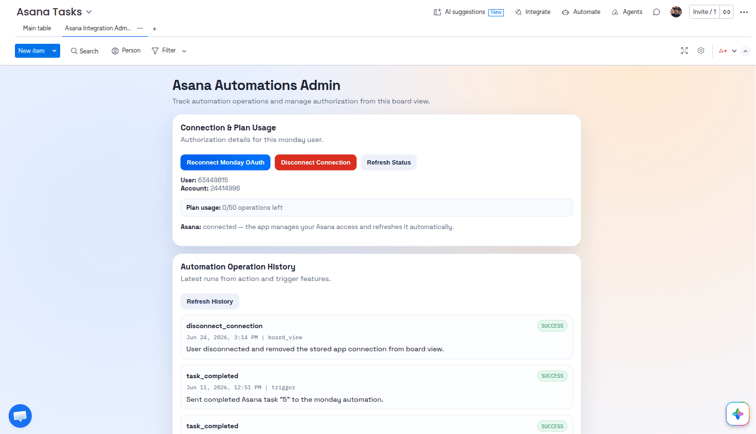Click Reconnect Monday OAuth button

coord(225,162)
